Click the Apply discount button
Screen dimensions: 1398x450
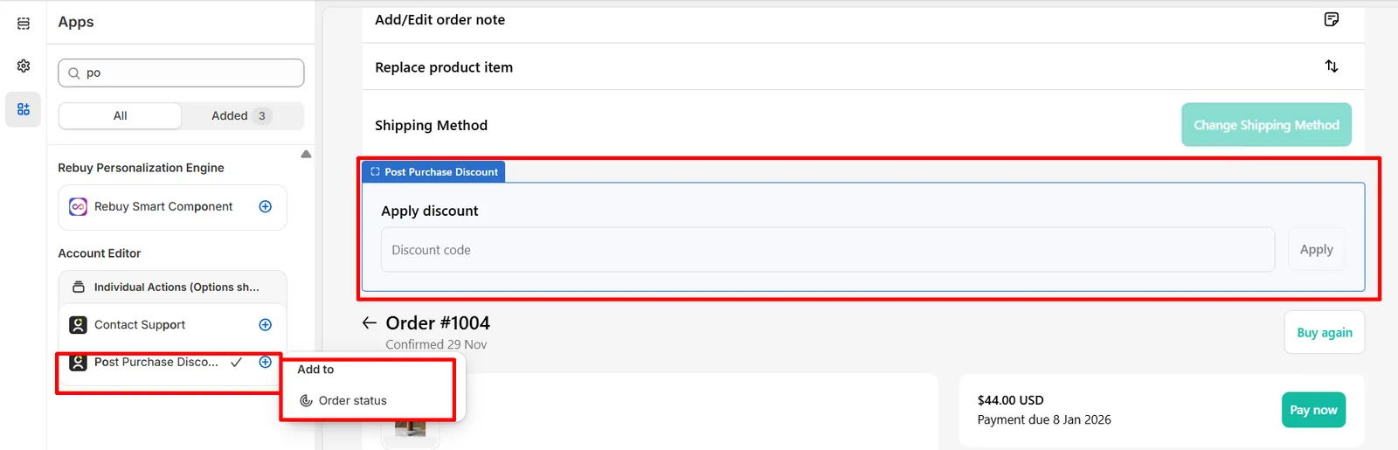tap(1316, 250)
